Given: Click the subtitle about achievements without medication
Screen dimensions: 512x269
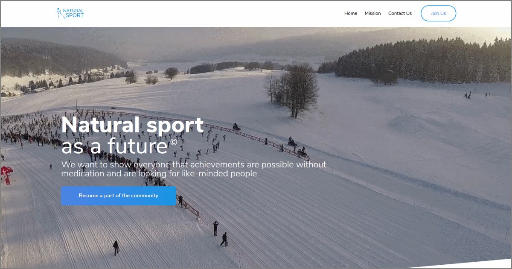Looking at the screenshot, I should pyautogui.click(x=194, y=169).
